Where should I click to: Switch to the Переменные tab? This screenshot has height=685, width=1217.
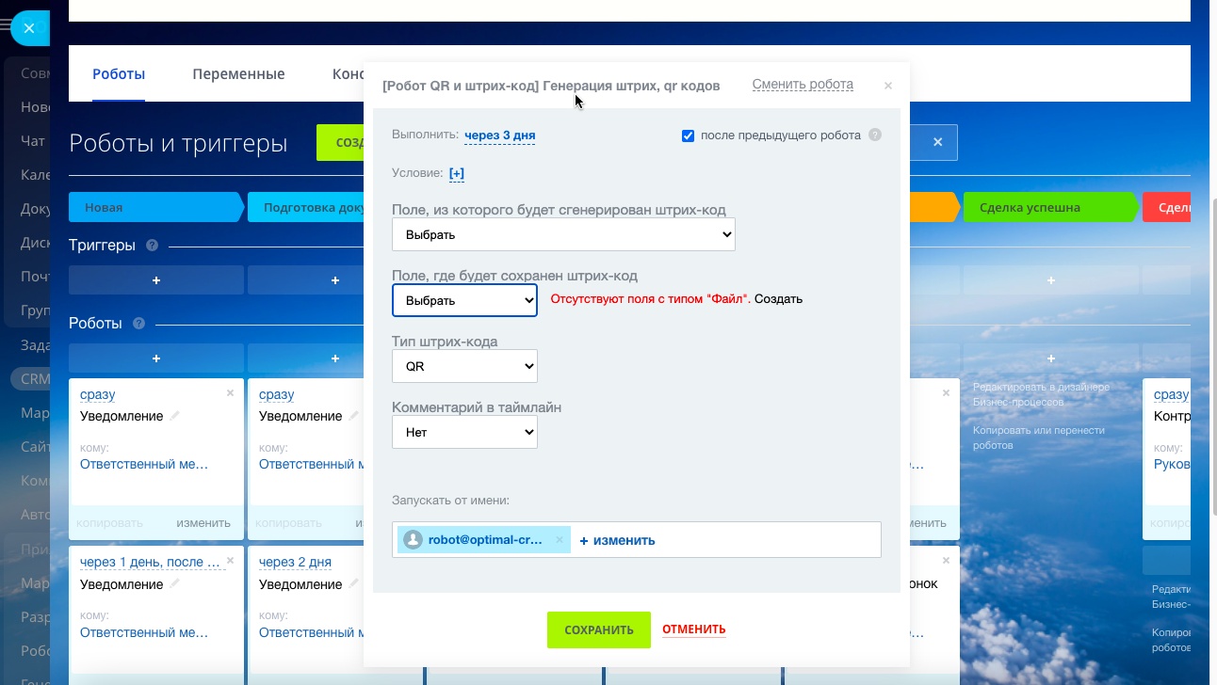point(238,74)
